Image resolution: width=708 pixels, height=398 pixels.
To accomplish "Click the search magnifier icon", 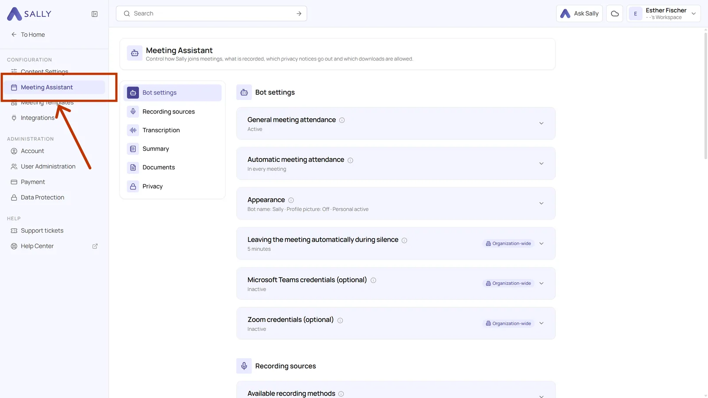I will point(127,14).
